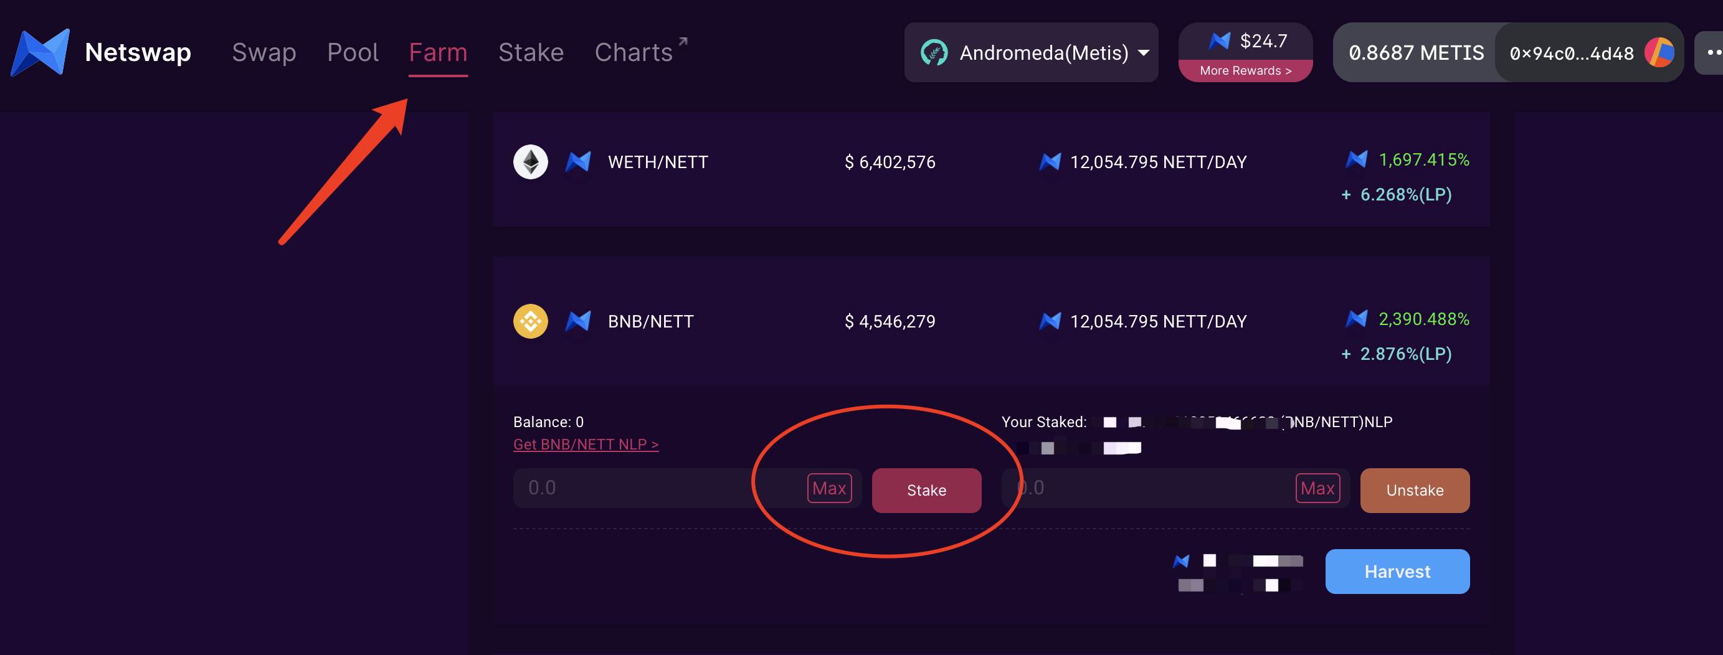Viewport: 1723px width, 655px height.
Task: Open the Charts external link
Action: [640, 52]
